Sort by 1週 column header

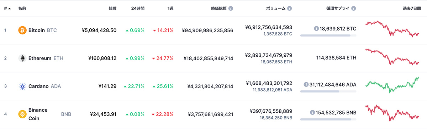coord(170,8)
